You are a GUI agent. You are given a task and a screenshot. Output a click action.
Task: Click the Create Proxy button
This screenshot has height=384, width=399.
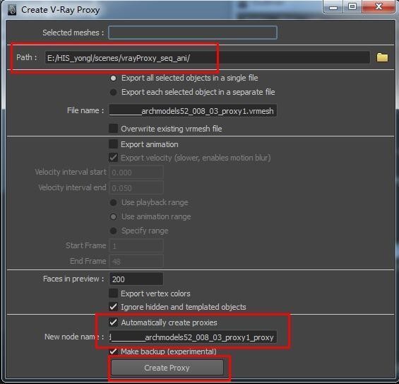[167, 368]
